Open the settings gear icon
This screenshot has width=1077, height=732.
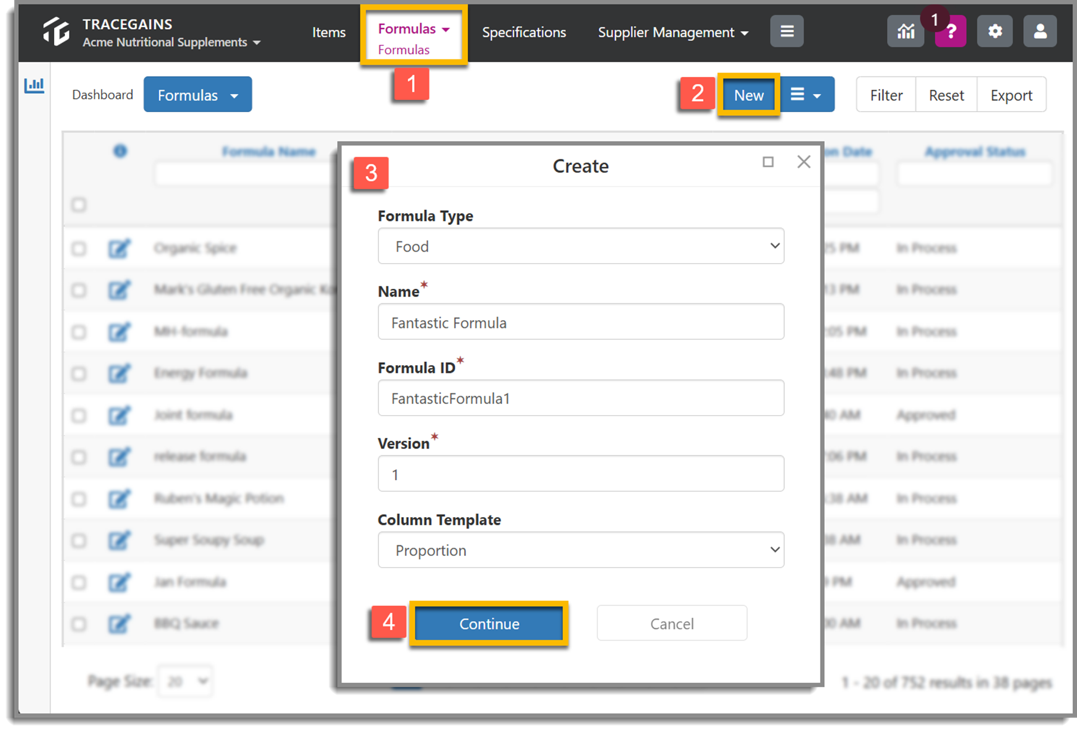pyautogui.click(x=995, y=31)
